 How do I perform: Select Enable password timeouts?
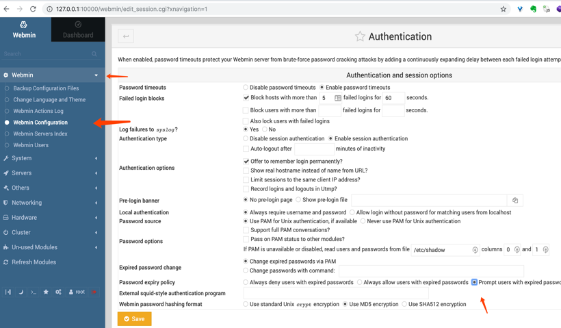point(322,87)
